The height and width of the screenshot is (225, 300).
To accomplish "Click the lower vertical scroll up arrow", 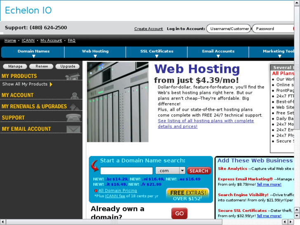I will click(x=297, y=210).
